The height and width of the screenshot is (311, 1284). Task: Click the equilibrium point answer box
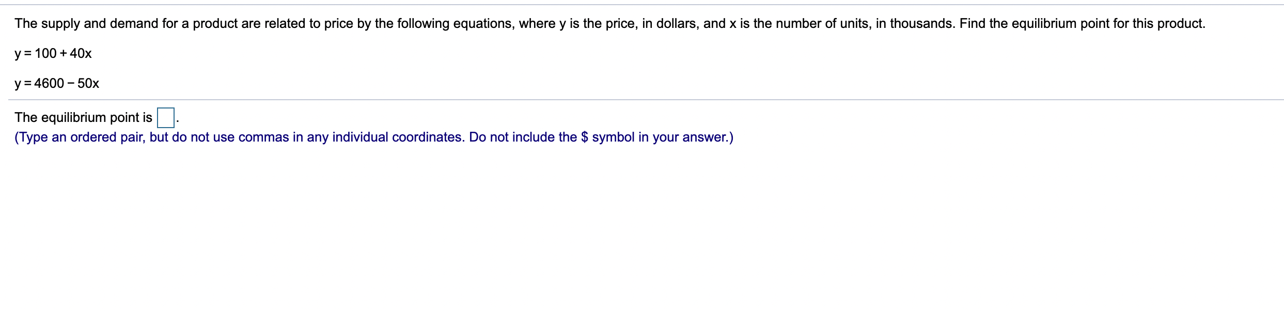click(x=165, y=118)
